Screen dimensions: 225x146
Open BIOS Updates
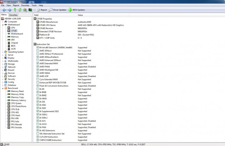pos(77,10)
